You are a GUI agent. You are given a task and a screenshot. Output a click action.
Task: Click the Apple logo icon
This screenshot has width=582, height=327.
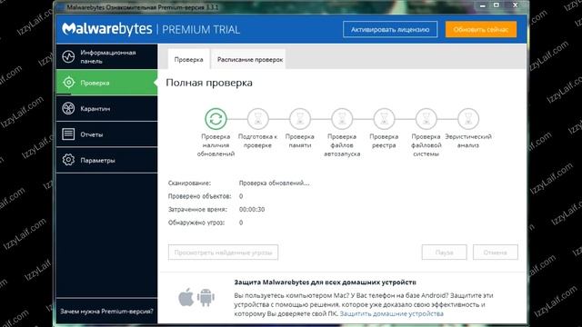click(186, 297)
